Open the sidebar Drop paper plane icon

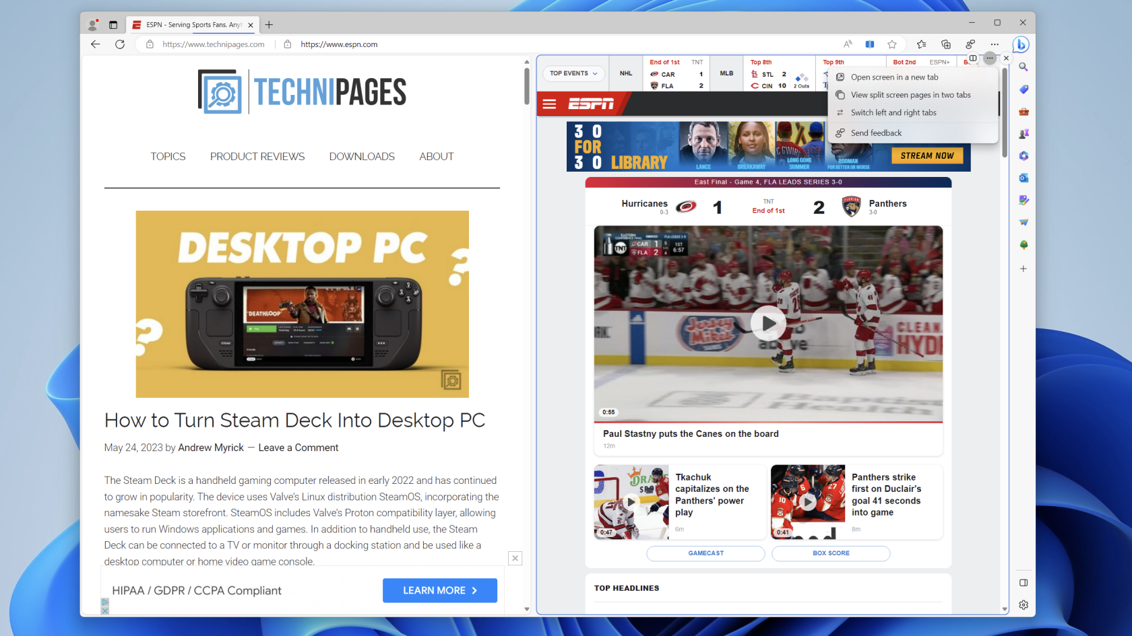[1024, 222]
